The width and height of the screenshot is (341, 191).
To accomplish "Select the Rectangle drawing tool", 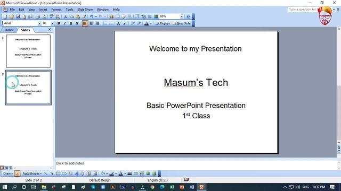I will tap(58, 173).
